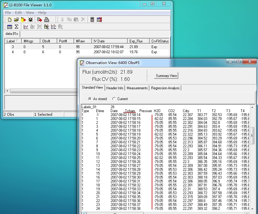Click the Sigma summation icon

point(17,27)
